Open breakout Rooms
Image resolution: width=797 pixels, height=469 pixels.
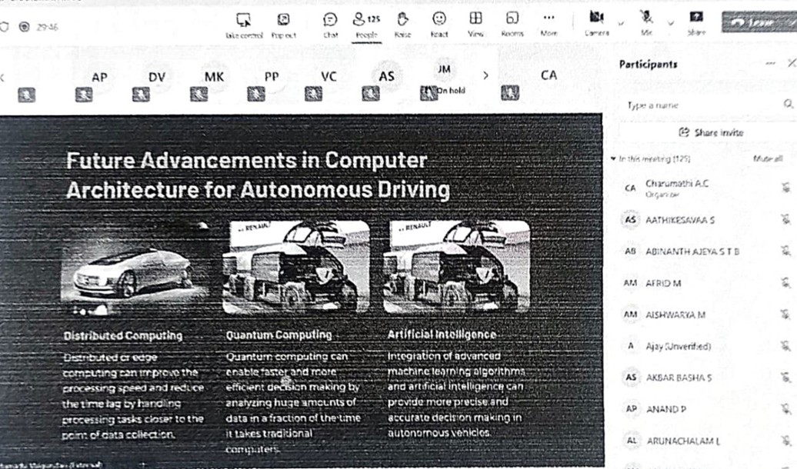[x=512, y=20]
